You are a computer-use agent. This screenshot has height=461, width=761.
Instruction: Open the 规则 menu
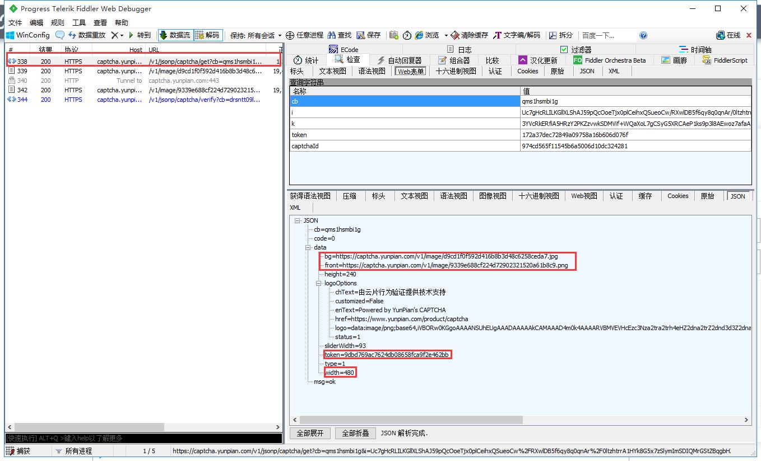[x=58, y=23]
